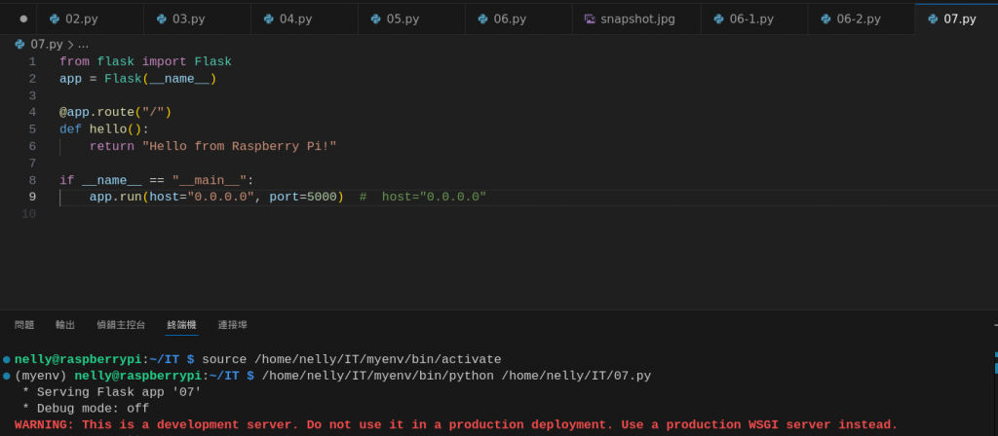Click the Python icon on the 06-1.py tab

(718, 18)
